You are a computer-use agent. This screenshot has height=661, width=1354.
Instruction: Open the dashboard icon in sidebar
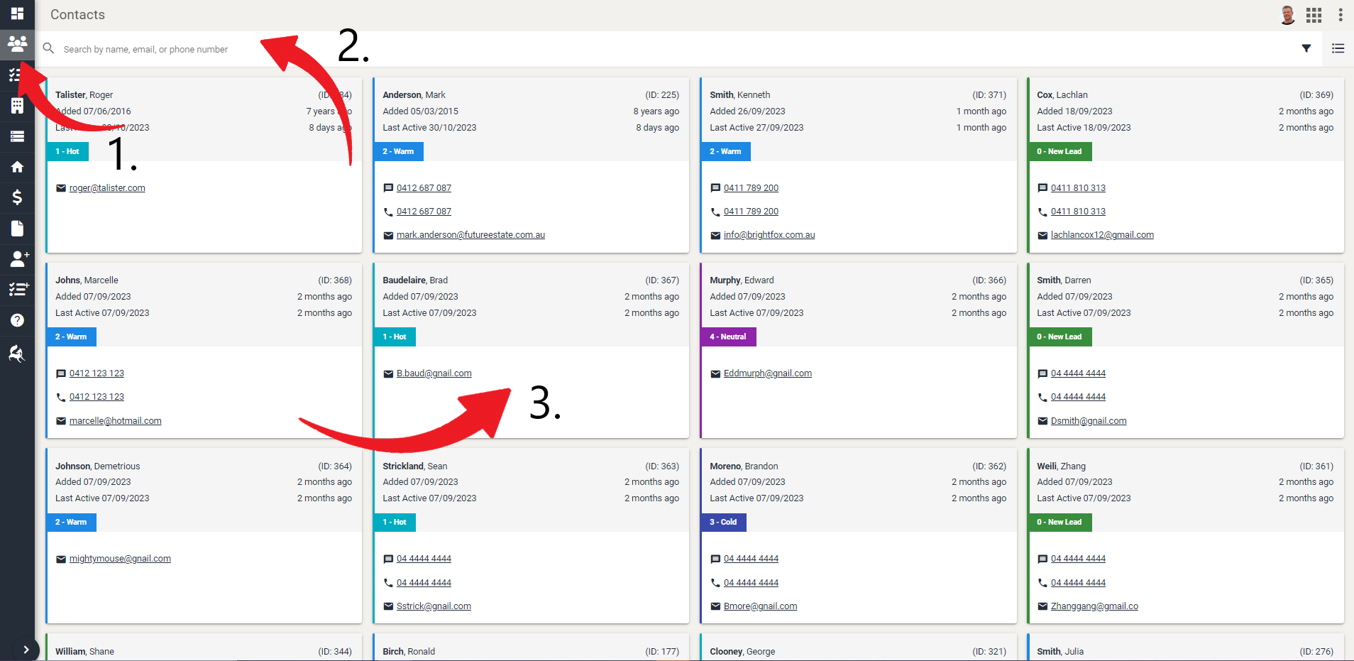(x=17, y=13)
